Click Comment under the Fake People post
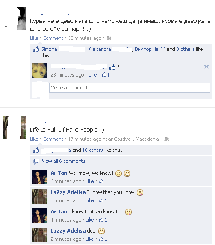215x245 pixels. (x=53, y=139)
